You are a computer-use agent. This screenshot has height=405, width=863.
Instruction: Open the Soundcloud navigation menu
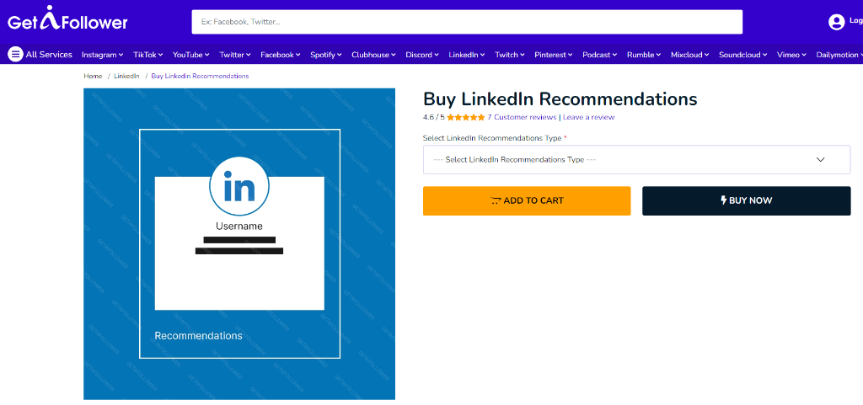click(x=743, y=55)
